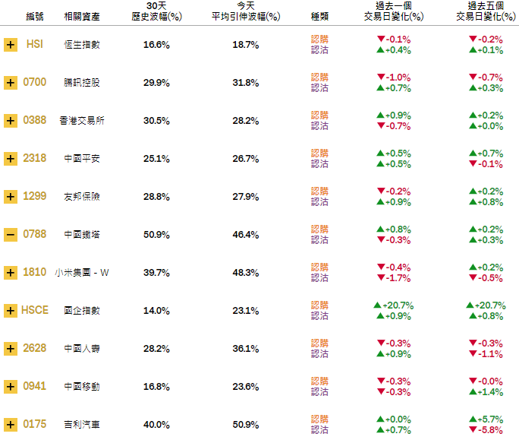Select the 小米集團 - W asset name

82,273
